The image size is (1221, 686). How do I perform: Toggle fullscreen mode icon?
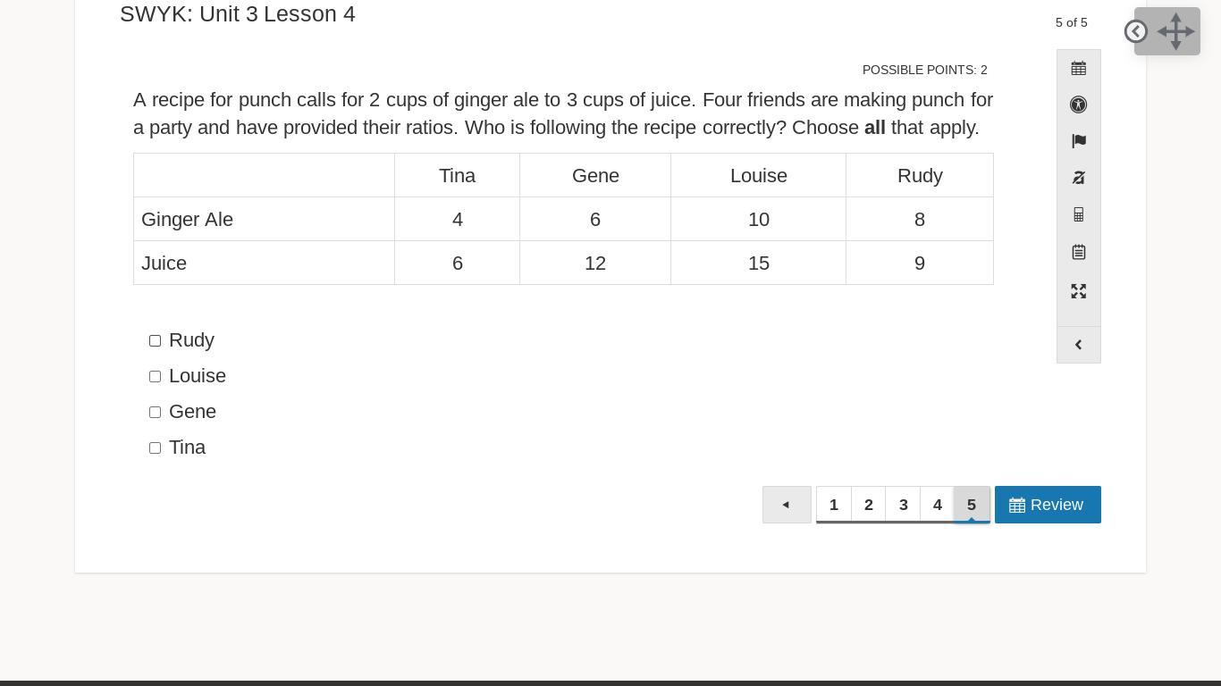tap(1079, 291)
